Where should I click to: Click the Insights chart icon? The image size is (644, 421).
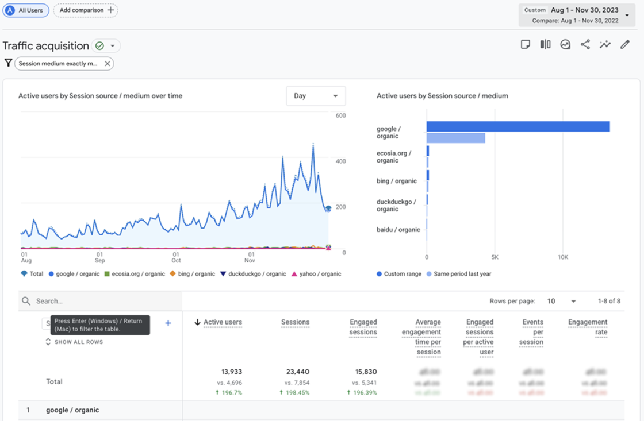pos(565,45)
